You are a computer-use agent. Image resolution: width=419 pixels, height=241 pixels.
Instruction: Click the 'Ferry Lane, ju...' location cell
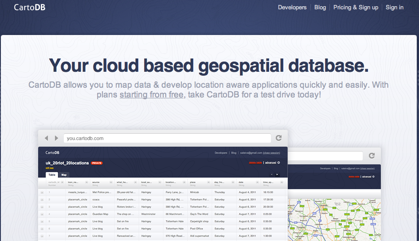tap(175, 192)
